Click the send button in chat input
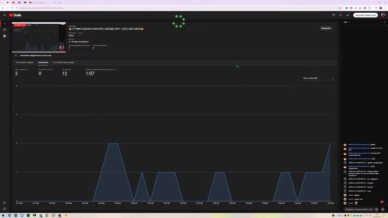The image size is (388, 218). pos(383,210)
